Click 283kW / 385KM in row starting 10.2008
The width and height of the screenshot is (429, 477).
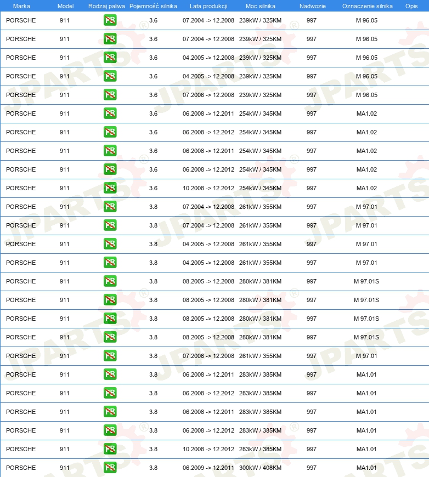pyautogui.click(x=260, y=449)
